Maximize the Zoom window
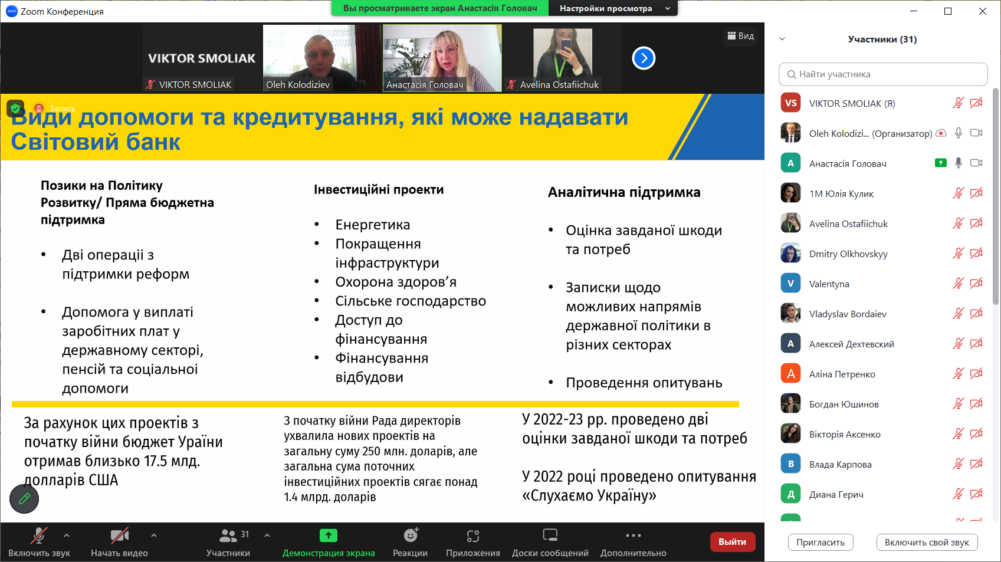This screenshot has height=562, width=1001. tap(948, 11)
